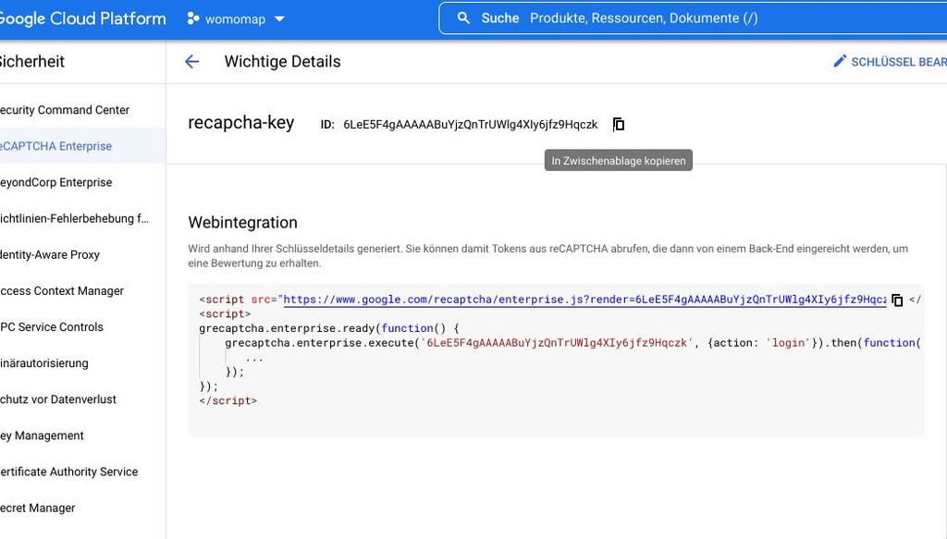The height and width of the screenshot is (539, 947).
Task: Click the SCHLÜSSEL BEARBEITEN button text
Action: (x=899, y=62)
